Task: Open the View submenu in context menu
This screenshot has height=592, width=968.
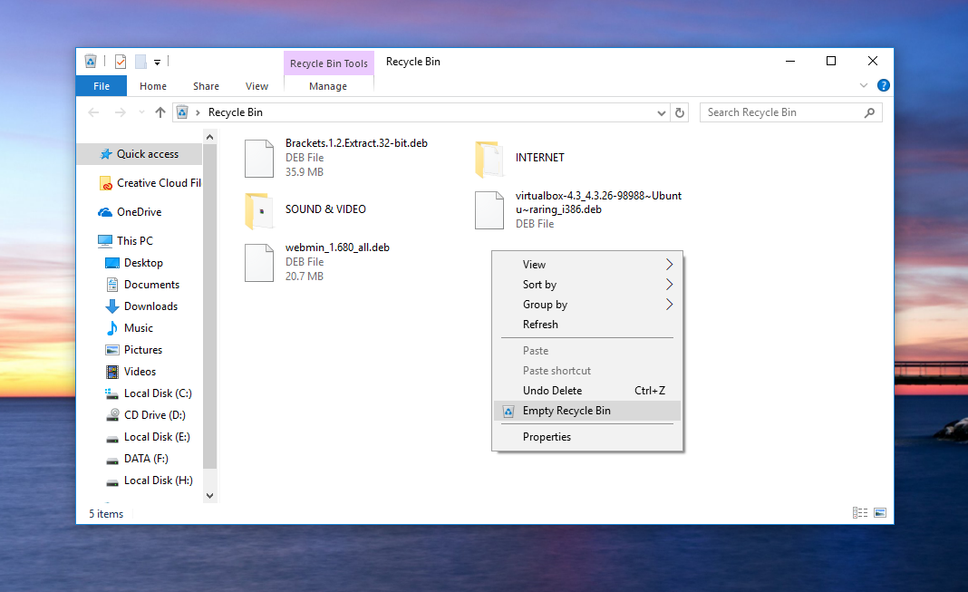Action: pyautogui.click(x=587, y=264)
